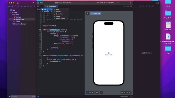Open the History inspector tab
The image size is (175, 98).
(143, 7)
